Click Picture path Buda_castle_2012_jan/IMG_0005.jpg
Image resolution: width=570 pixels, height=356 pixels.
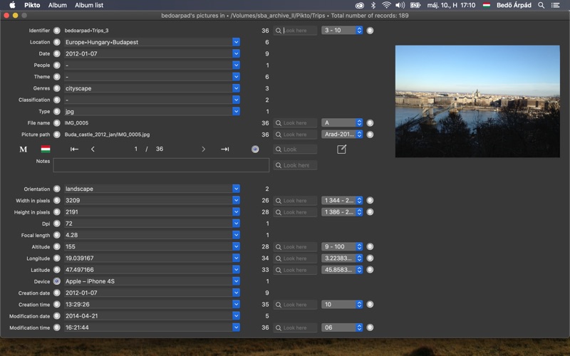107,135
